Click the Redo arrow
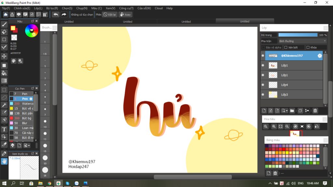This screenshot has width=333, height=187. (64, 14)
